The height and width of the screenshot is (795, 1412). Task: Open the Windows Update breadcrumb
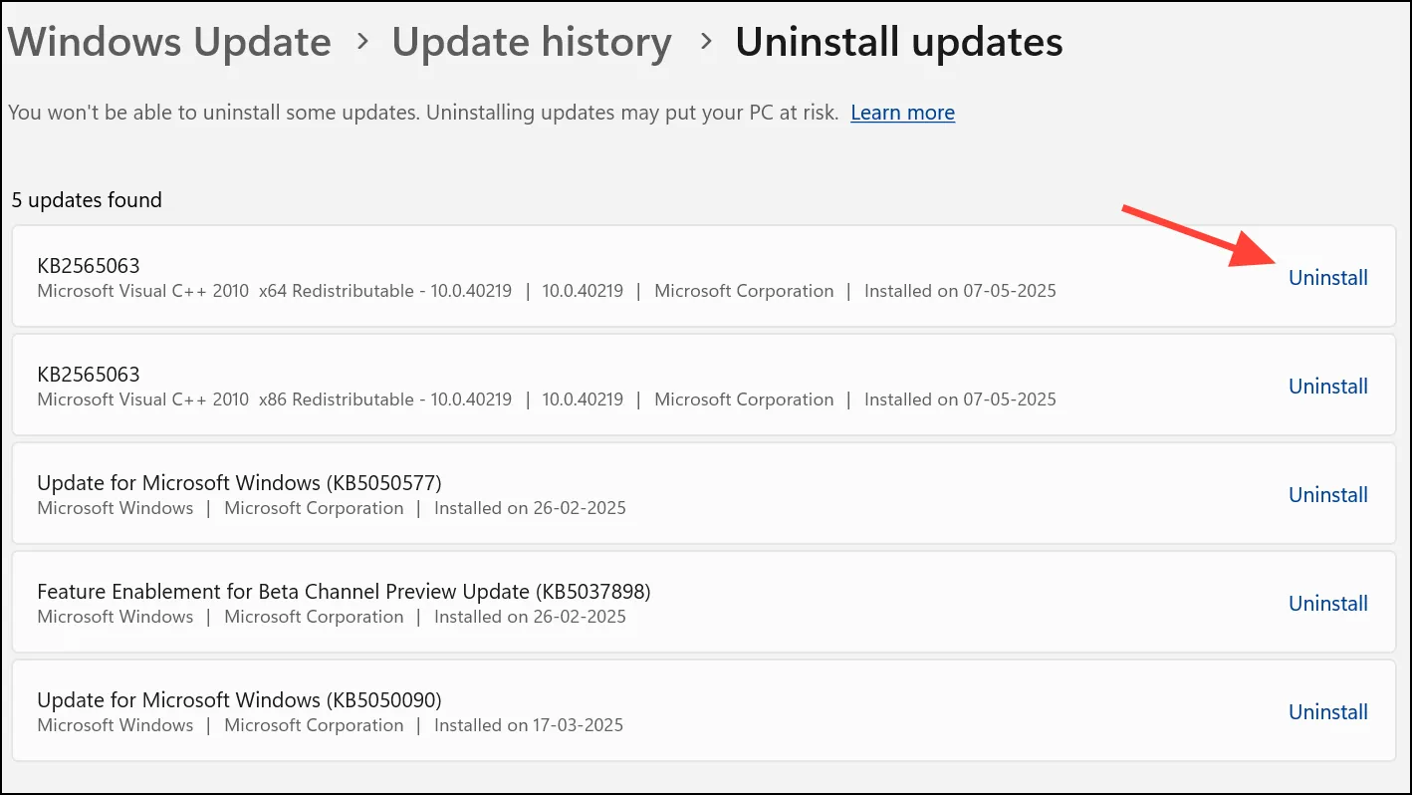[169, 43]
